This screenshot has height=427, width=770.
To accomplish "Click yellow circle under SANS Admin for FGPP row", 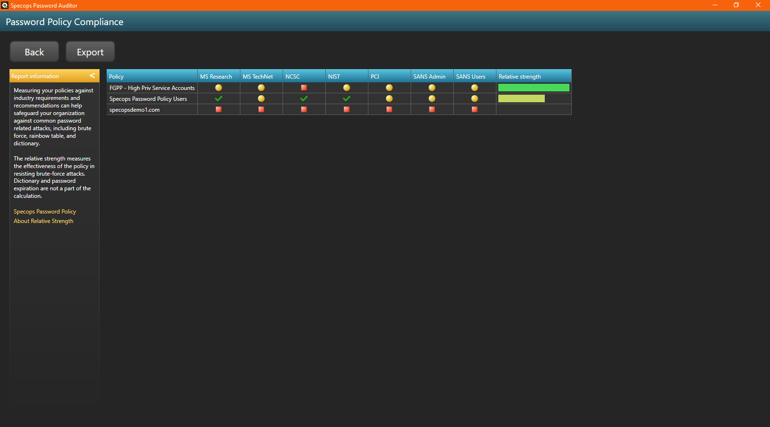I will click(x=432, y=88).
